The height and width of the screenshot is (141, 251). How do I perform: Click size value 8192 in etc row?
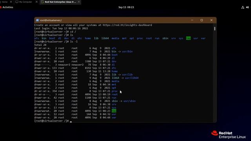point(88,68)
